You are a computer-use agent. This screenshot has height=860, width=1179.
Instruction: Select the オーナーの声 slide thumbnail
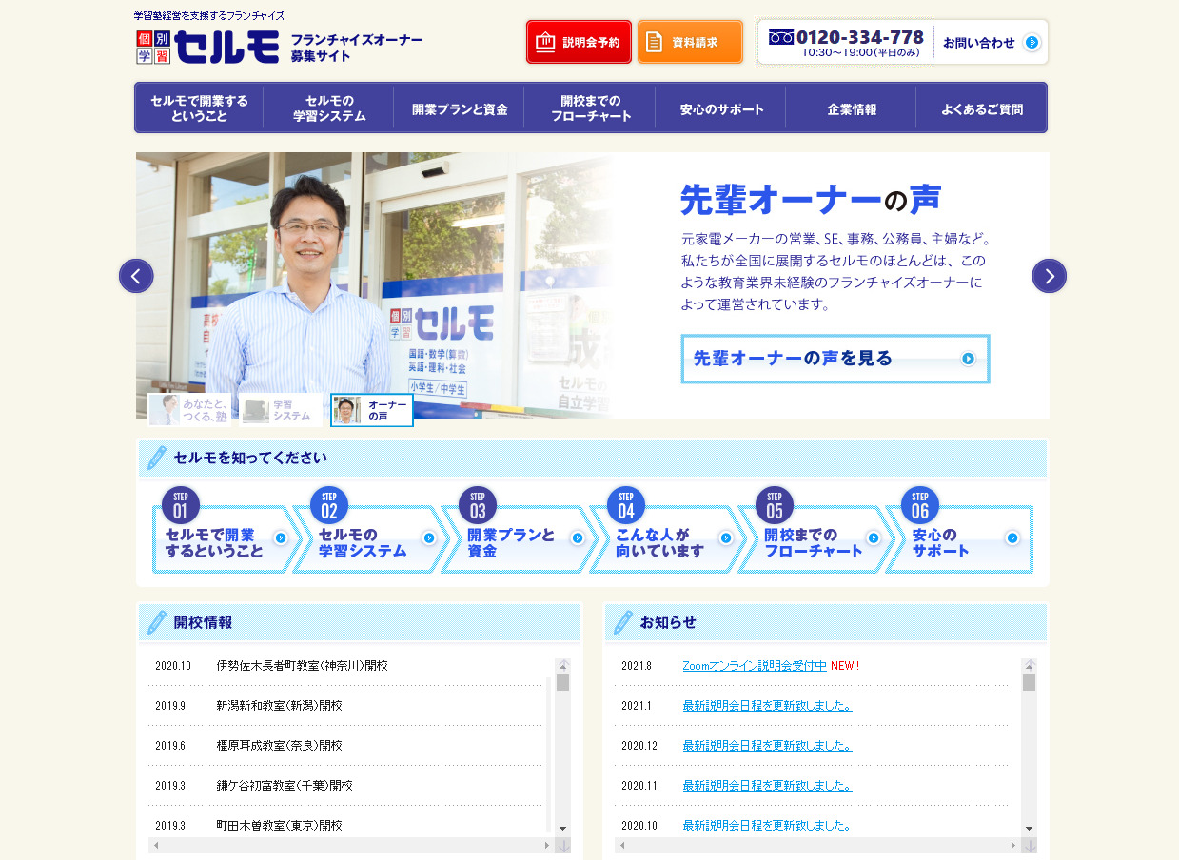point(372,410)
